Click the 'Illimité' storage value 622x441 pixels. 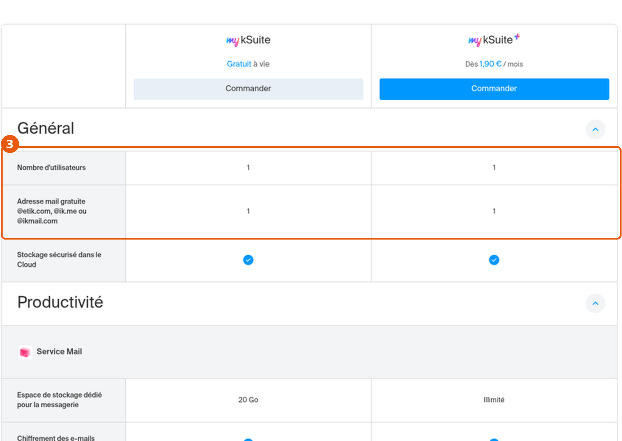point(494,400)
